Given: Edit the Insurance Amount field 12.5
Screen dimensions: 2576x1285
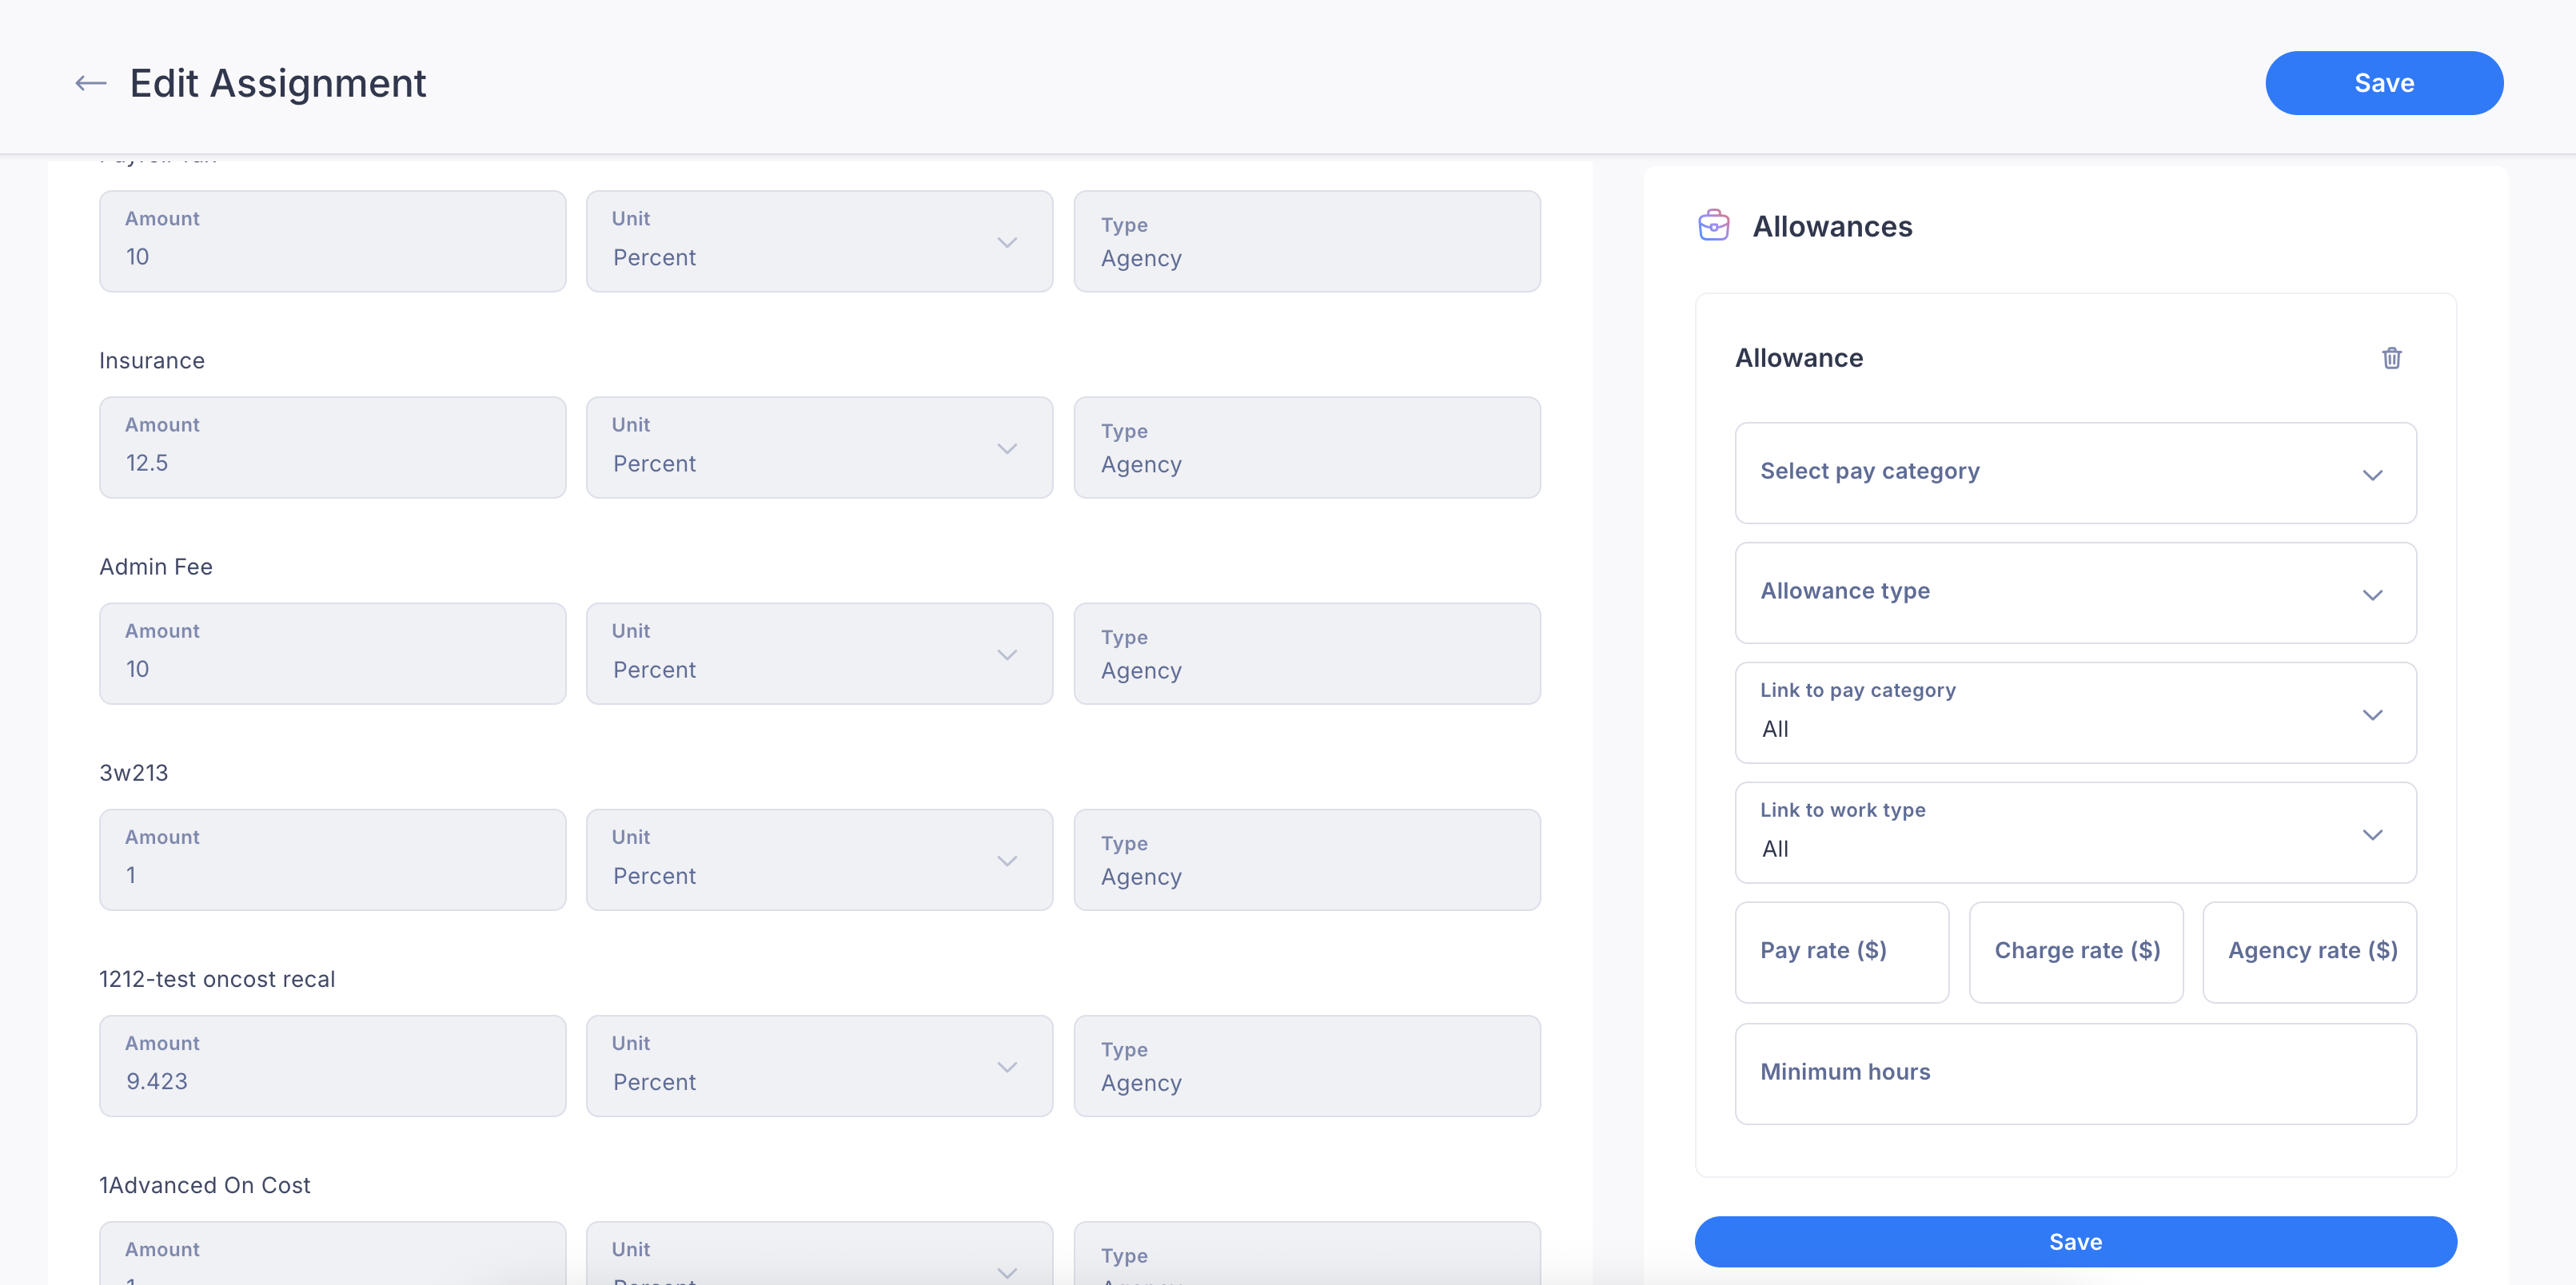Looking at the screenshot, I should coord(332,448).
